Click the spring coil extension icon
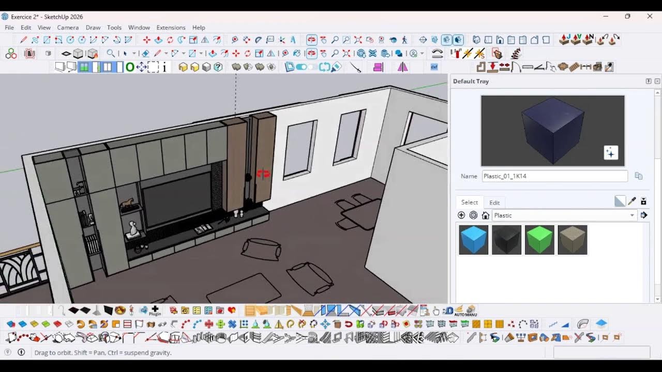Viewport: 662px width, 372px height. [516, 53]
